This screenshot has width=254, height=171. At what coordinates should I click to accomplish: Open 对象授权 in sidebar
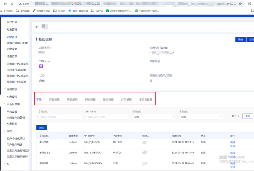12,97
